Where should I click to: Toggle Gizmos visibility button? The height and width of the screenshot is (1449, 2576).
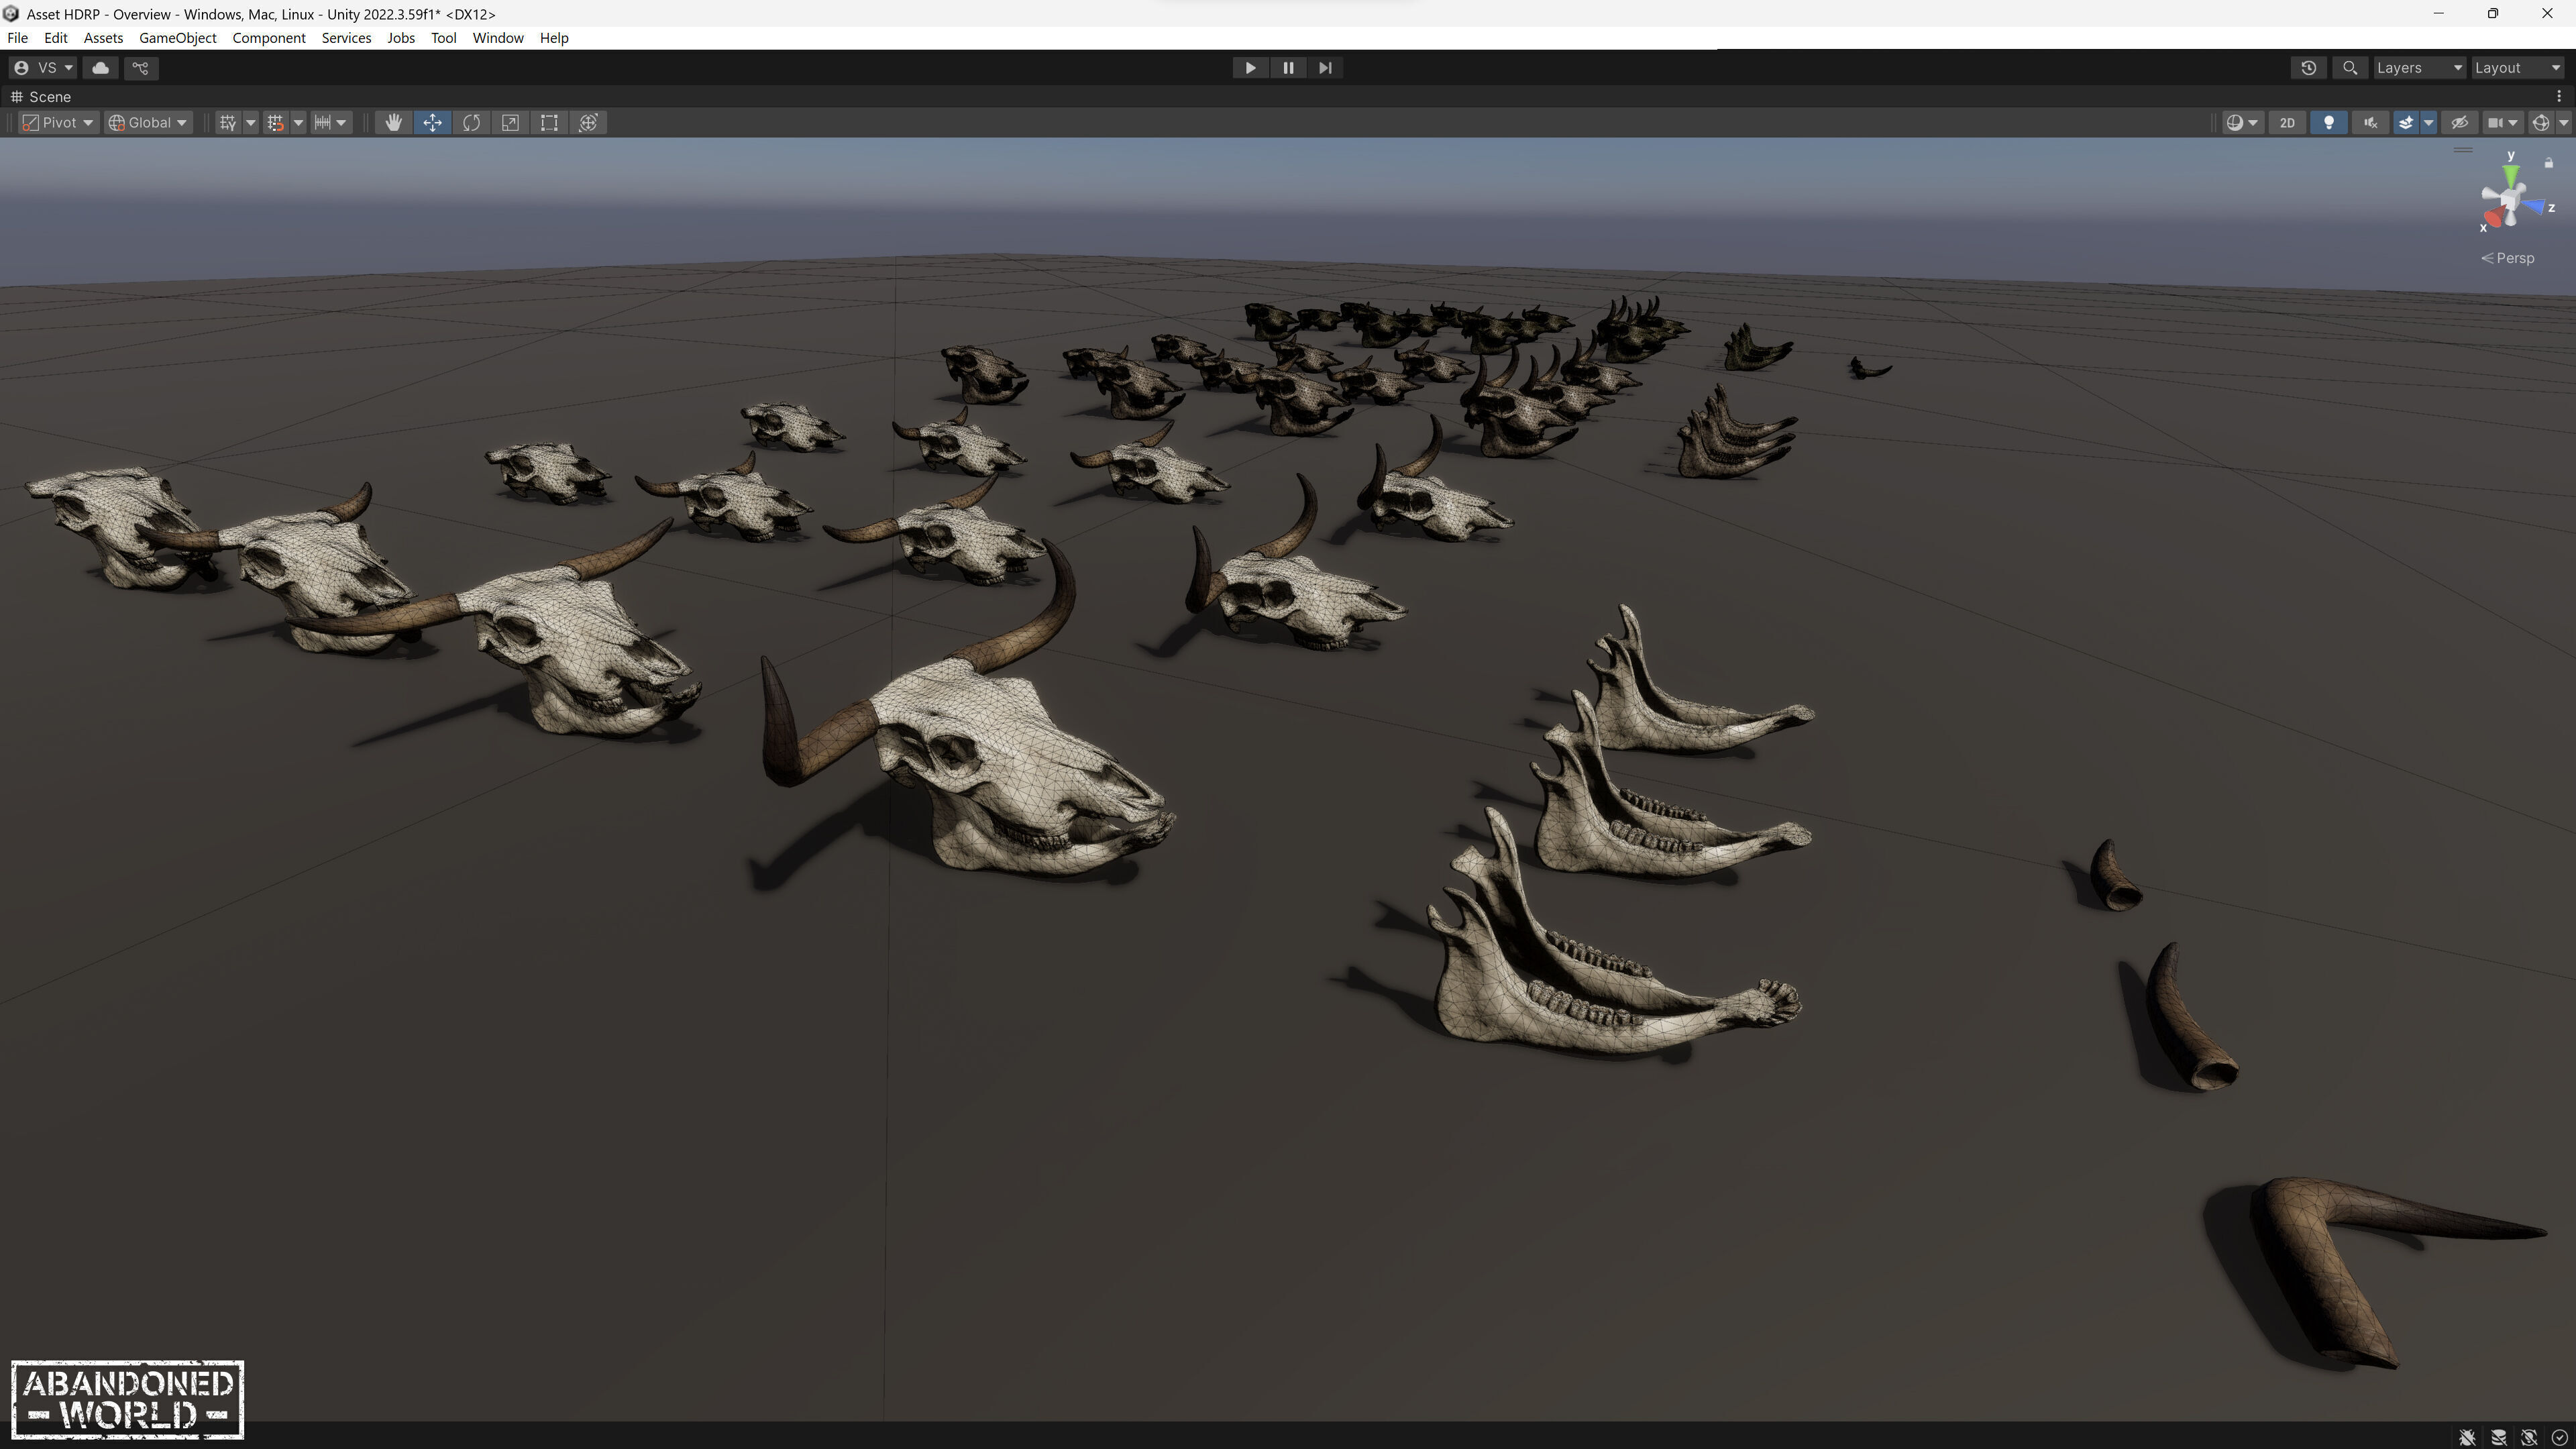coord(2540,122)
